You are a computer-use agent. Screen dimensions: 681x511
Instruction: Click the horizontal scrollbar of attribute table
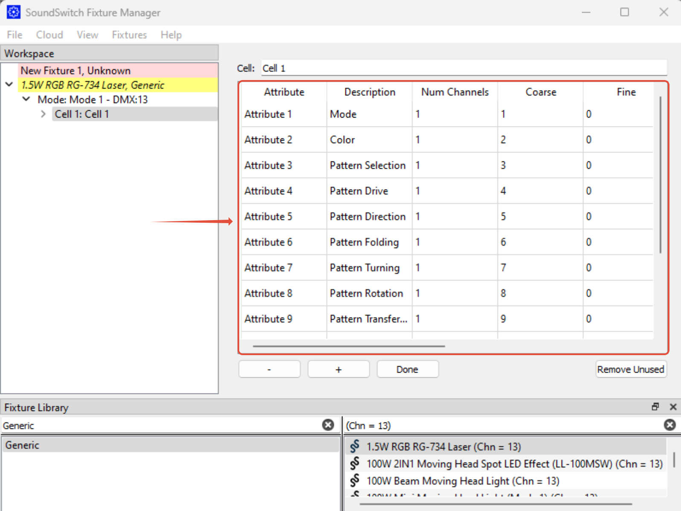point(349,346)
